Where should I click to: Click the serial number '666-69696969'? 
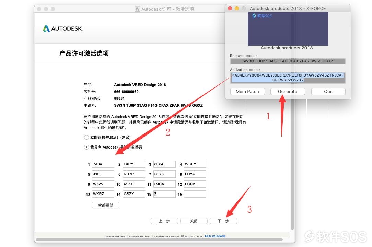(126, 92)
